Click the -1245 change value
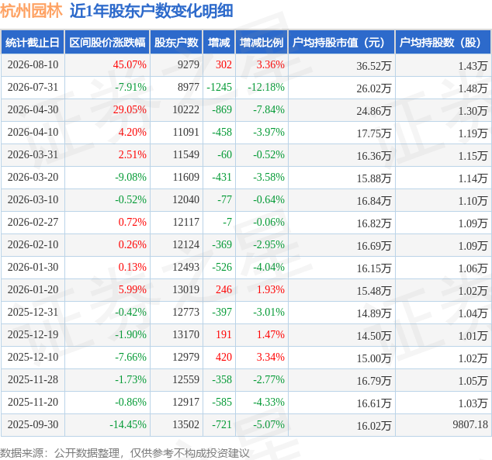 tap(219, 87)
